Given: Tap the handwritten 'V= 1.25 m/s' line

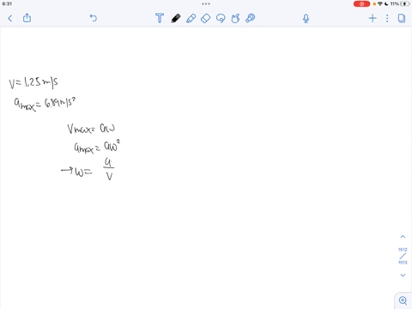Looking at the screenshot, I should coord(33,82).
